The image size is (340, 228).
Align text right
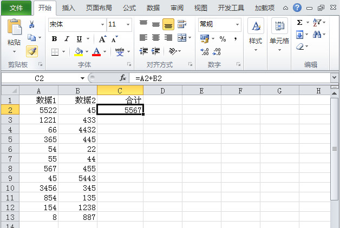168,38
